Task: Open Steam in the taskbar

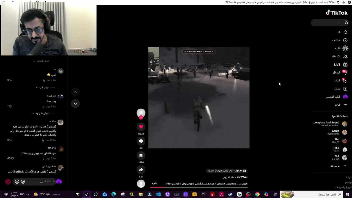Action: click(x=230, y=194)
